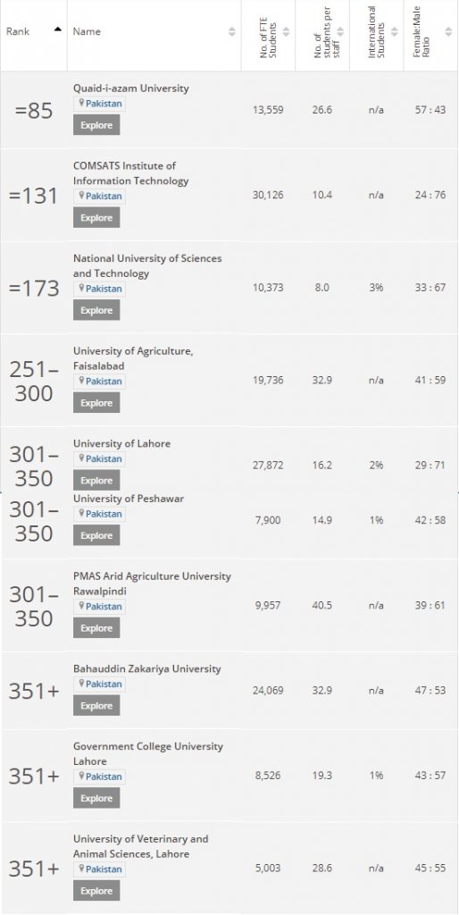Sort by students per staff column
This screenshot has width=459, height=915.
[x=340, y=31]
